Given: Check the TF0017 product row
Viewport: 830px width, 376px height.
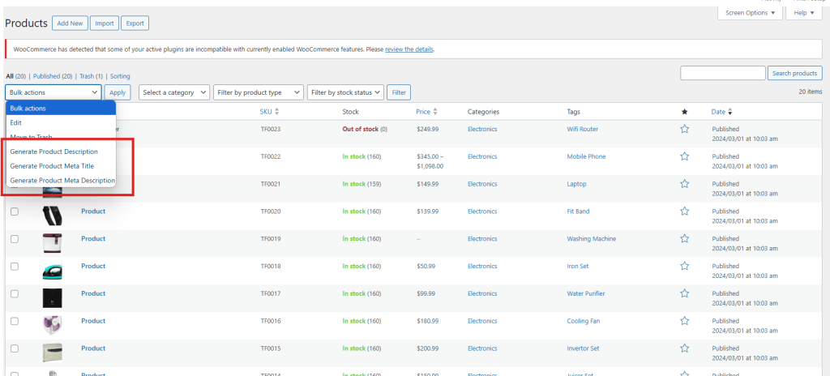Looking at the screenshot, I should click(x=15, y=293).
